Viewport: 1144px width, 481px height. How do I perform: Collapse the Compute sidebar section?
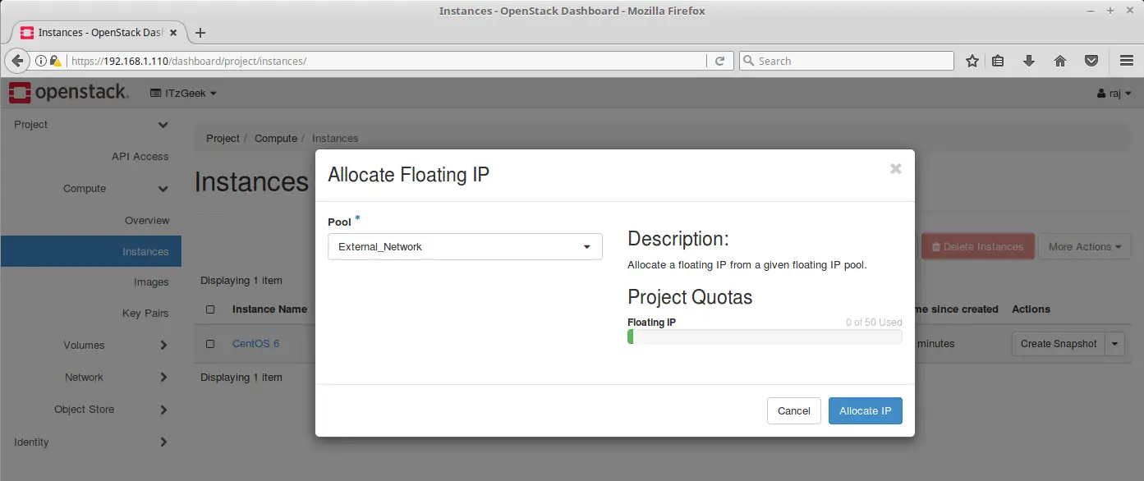point(163,189)
